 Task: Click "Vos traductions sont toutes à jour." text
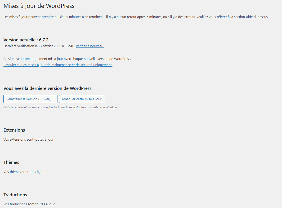pos(29,204)
